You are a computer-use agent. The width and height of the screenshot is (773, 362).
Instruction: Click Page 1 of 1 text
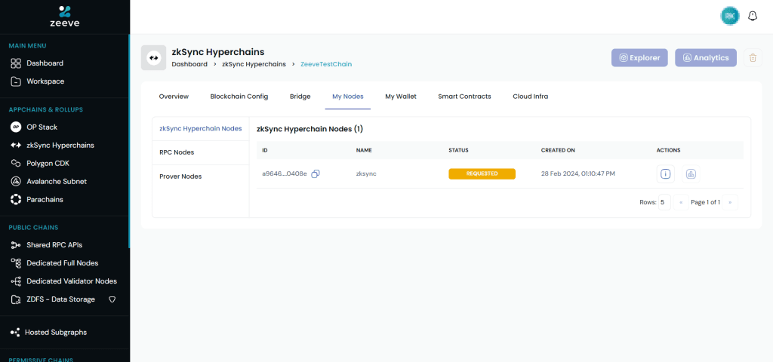pyautogui.click(x=706, y=202)
